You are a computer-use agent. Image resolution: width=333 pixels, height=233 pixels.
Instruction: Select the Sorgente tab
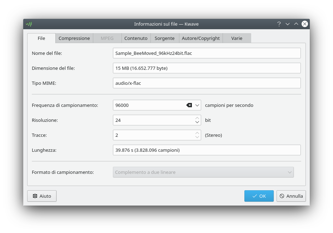[x=165, y=38]
